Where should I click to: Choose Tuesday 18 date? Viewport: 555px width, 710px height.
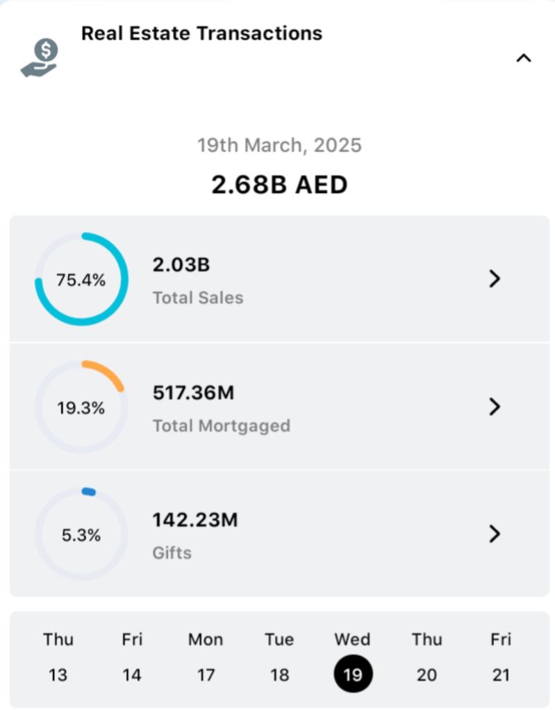pos(279,657)
